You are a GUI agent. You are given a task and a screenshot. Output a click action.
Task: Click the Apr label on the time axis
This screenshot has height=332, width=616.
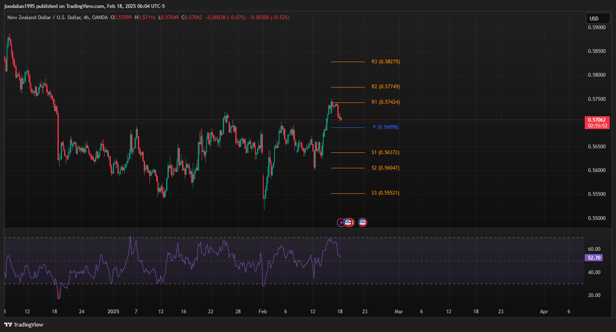pos(544,312)
